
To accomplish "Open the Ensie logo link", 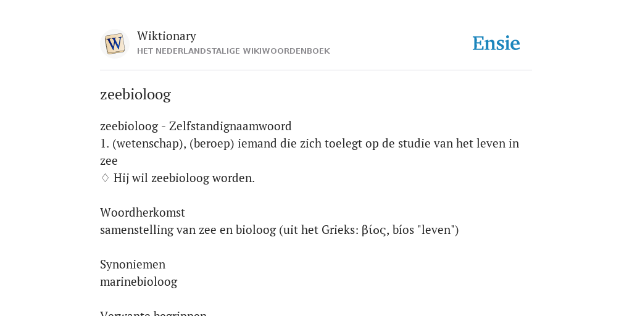I will coord(496,43).
